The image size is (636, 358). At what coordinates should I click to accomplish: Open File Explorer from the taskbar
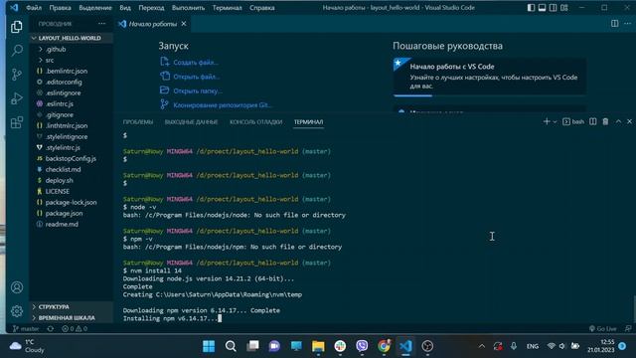coord(318,346)
